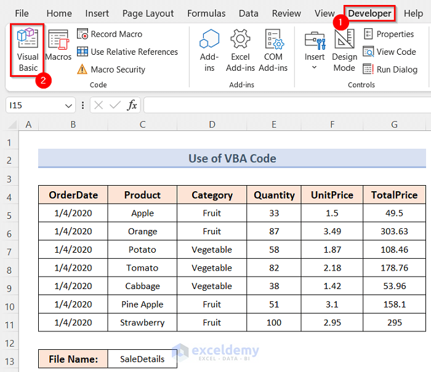Switch to the Formulas tab
This screenshot has height=372, width=431.
(206, 14)
